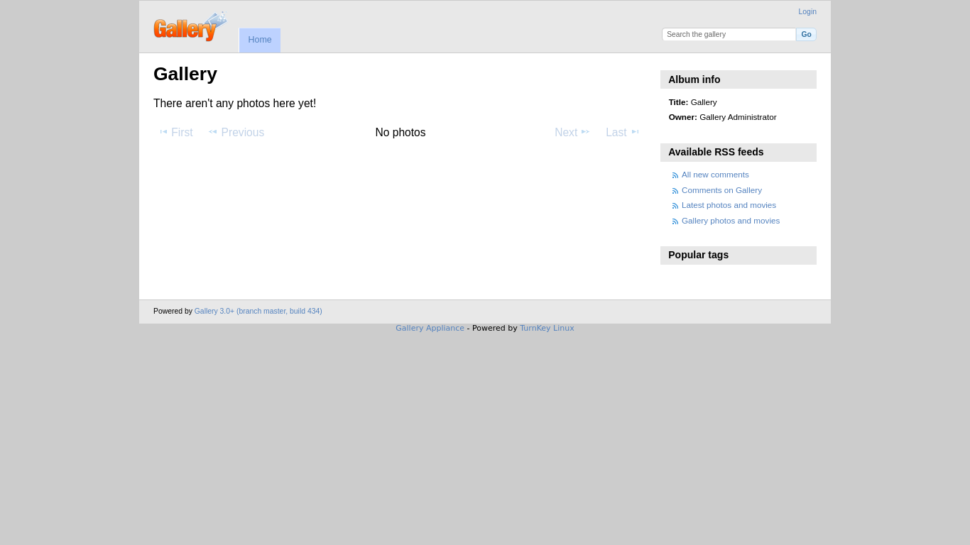
Task: Focus the Search the gallery field
Action: (x=729, y=34)
